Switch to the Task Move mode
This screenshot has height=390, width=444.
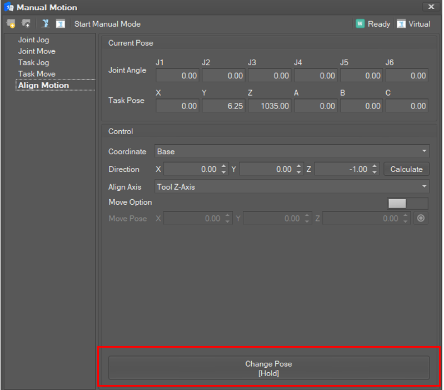pyautogui.click(x=37, y=73)
